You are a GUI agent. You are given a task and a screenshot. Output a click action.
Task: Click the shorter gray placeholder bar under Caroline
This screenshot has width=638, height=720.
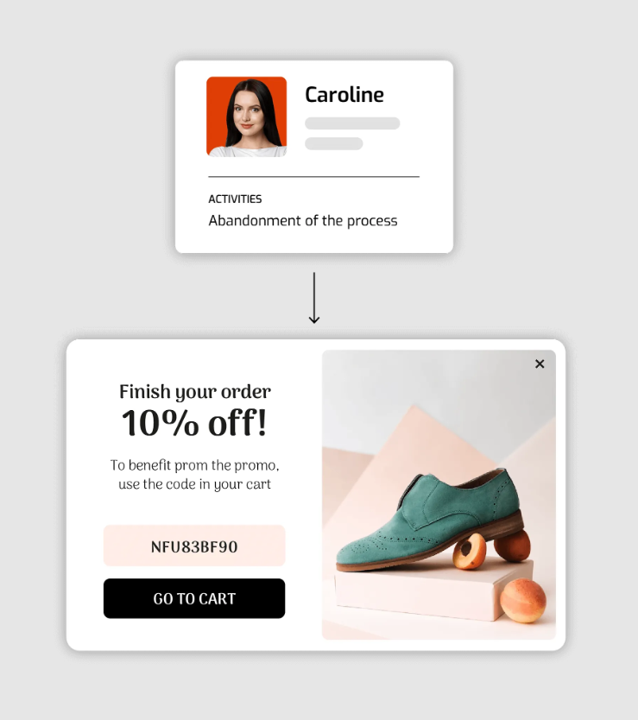[334, 143]
